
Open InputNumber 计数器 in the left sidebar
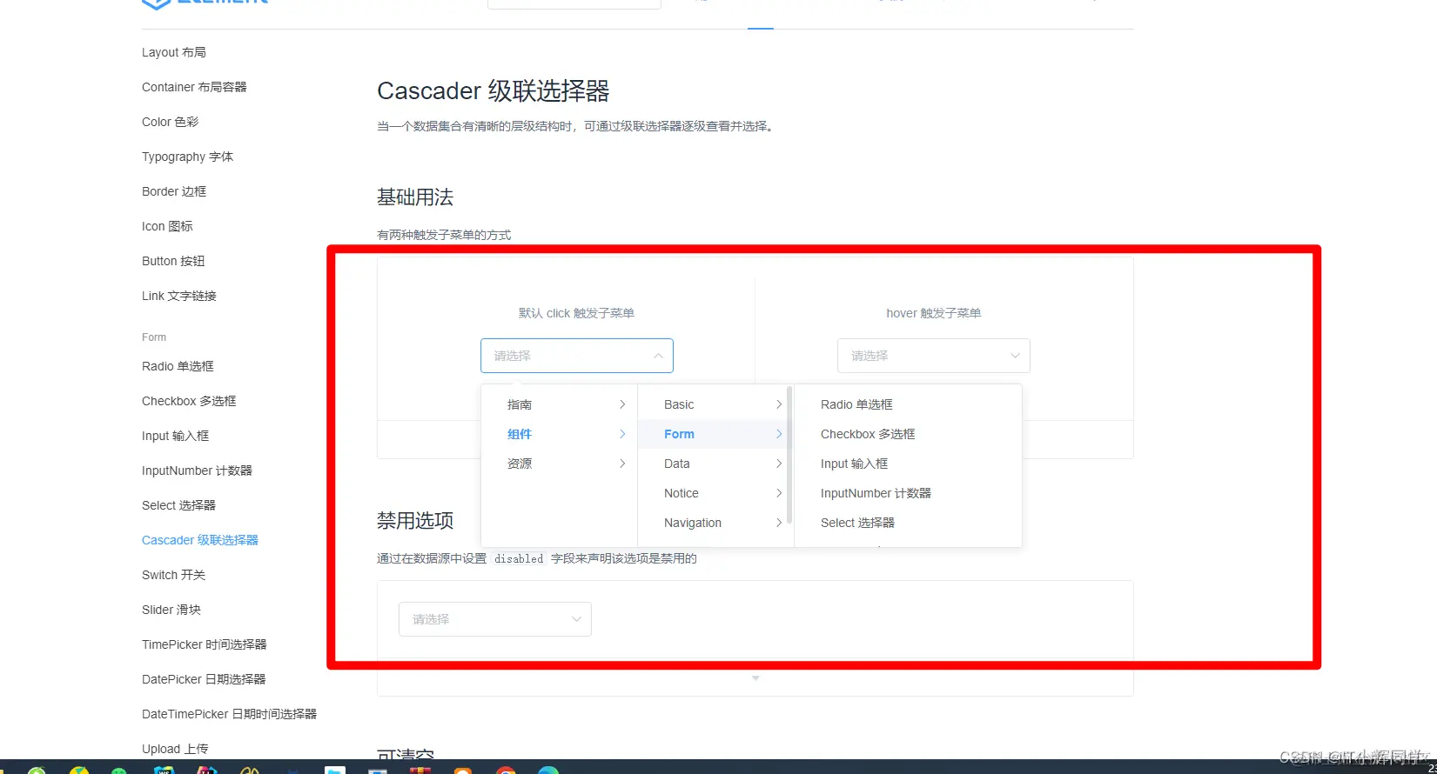pos(197,470)
